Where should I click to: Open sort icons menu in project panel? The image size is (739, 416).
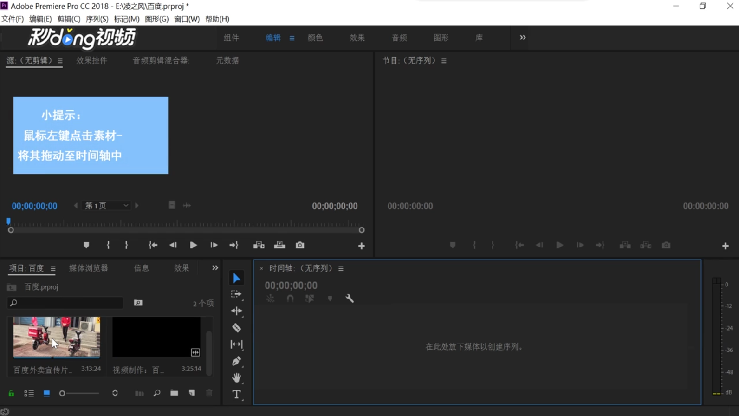[x=115, y=393]
